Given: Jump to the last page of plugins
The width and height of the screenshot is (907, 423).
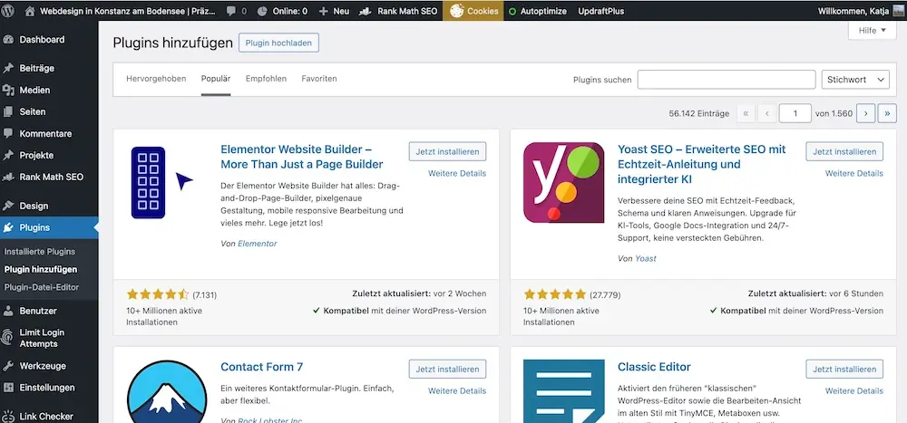Looking at the screenshot, I should pyautogui.click(x=887, y=113).
